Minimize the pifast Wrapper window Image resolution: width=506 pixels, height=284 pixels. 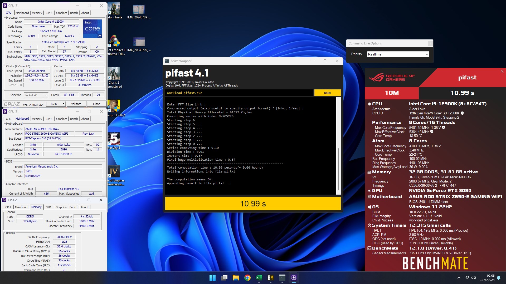(x=313, y=61)
